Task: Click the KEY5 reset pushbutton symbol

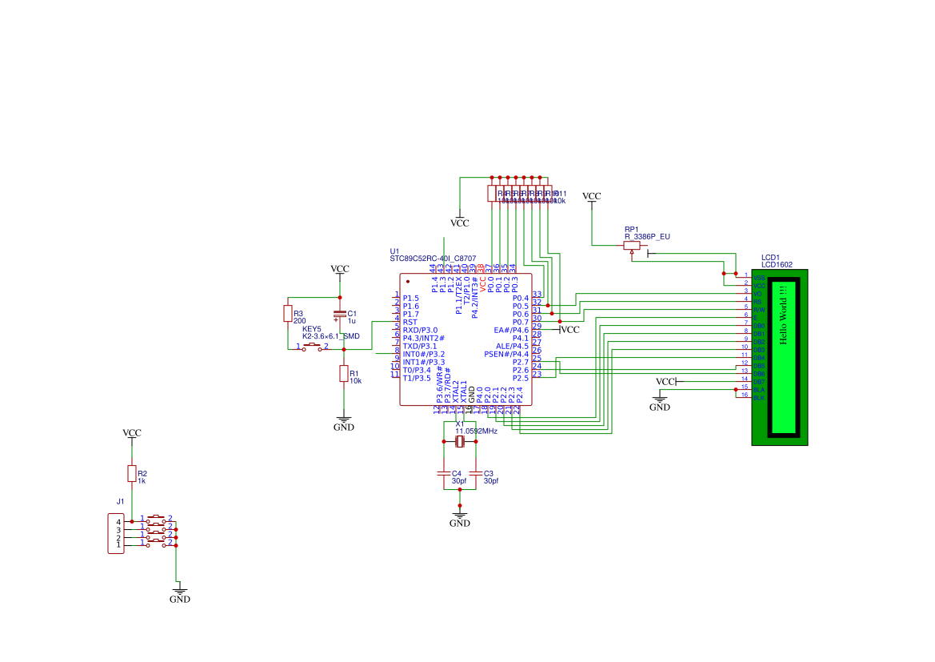Action: [313, 347]
